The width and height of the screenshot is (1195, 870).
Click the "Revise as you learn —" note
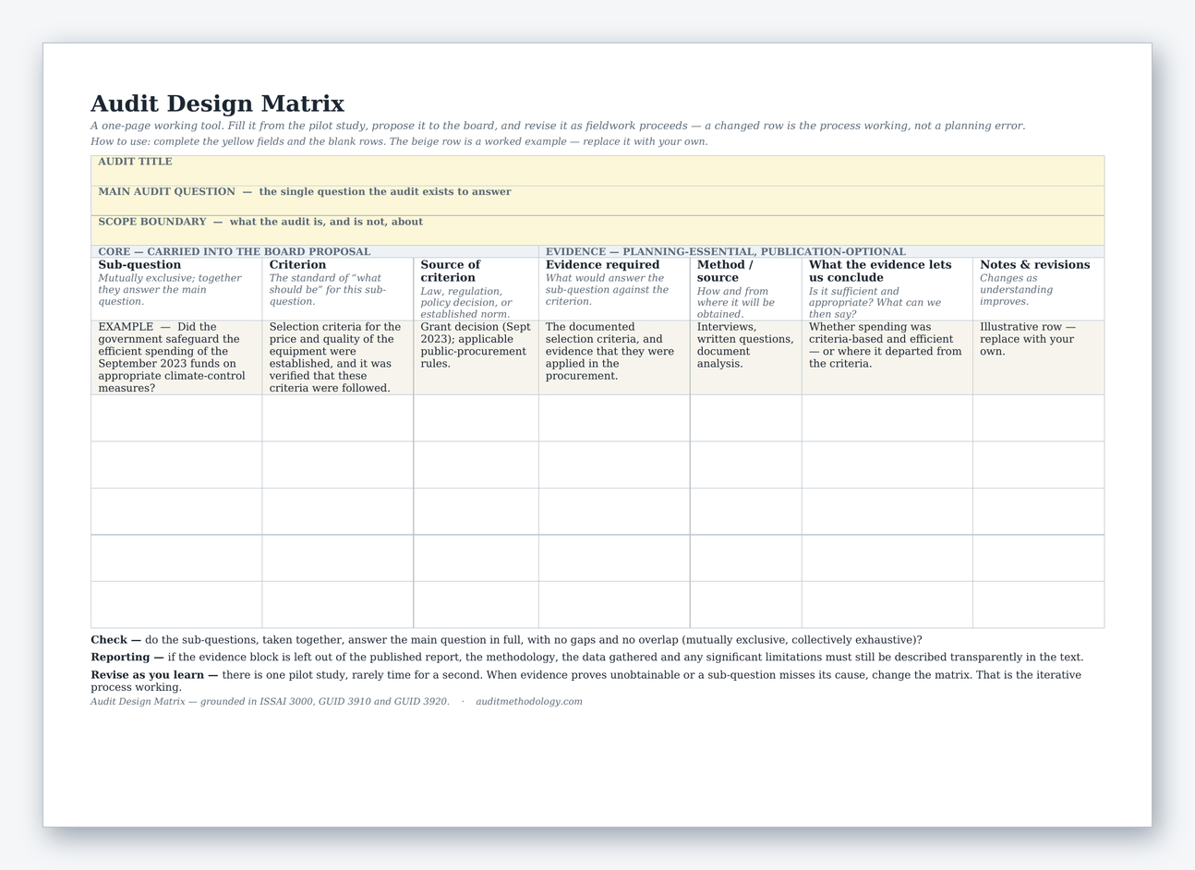click(585, 681)
